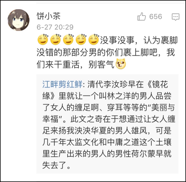Tap the text 们来干重活，别客气
The image size is (186, 182).
(75, 65)
